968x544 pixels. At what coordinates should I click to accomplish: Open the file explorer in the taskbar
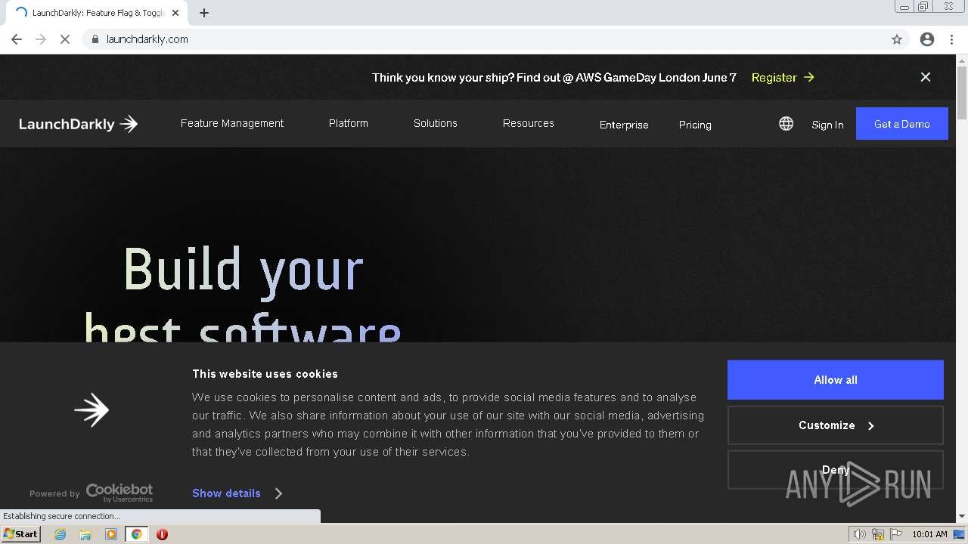click(x=85, y=534)
